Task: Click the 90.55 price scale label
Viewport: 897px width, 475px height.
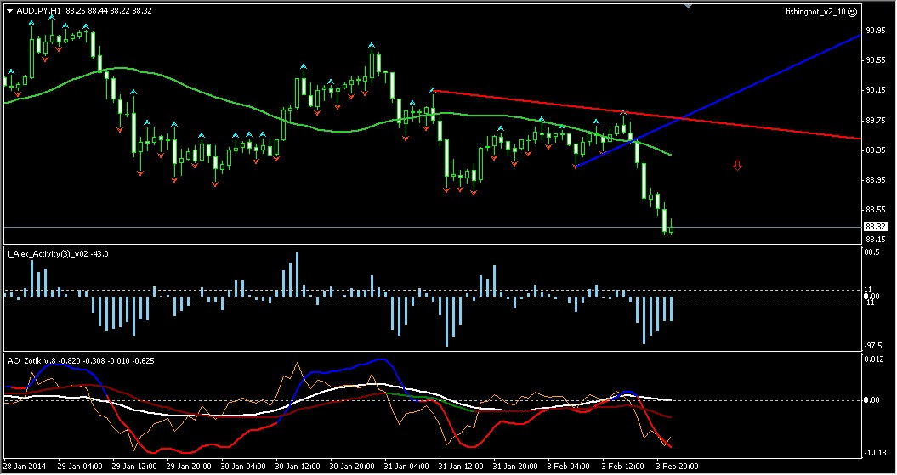Action: pyautogui.click(x=876, y=60)
